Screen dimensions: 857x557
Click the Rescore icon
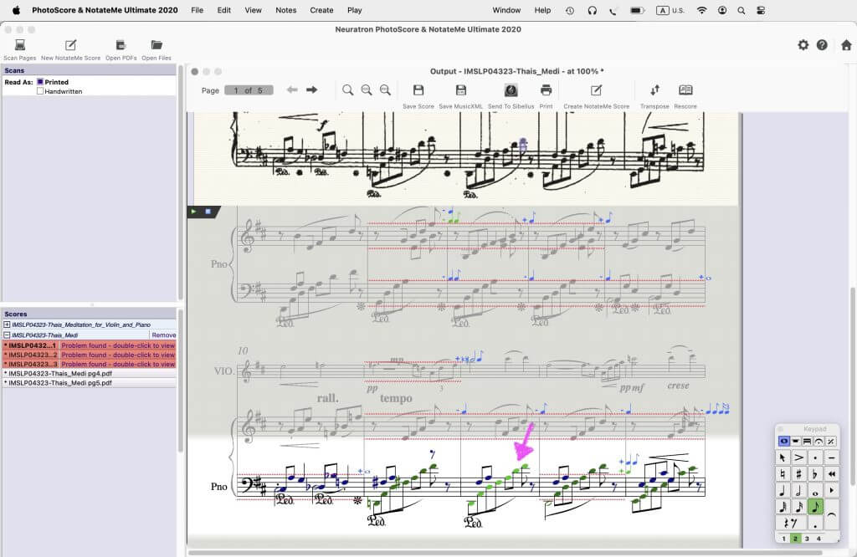(685, 90)
